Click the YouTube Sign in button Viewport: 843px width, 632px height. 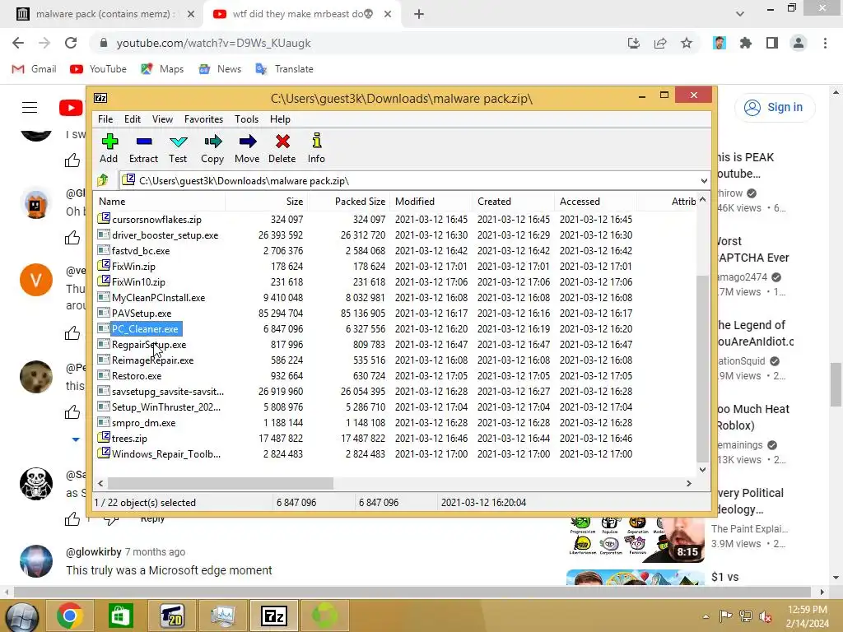pyautogui.click(x=774, y=108)
